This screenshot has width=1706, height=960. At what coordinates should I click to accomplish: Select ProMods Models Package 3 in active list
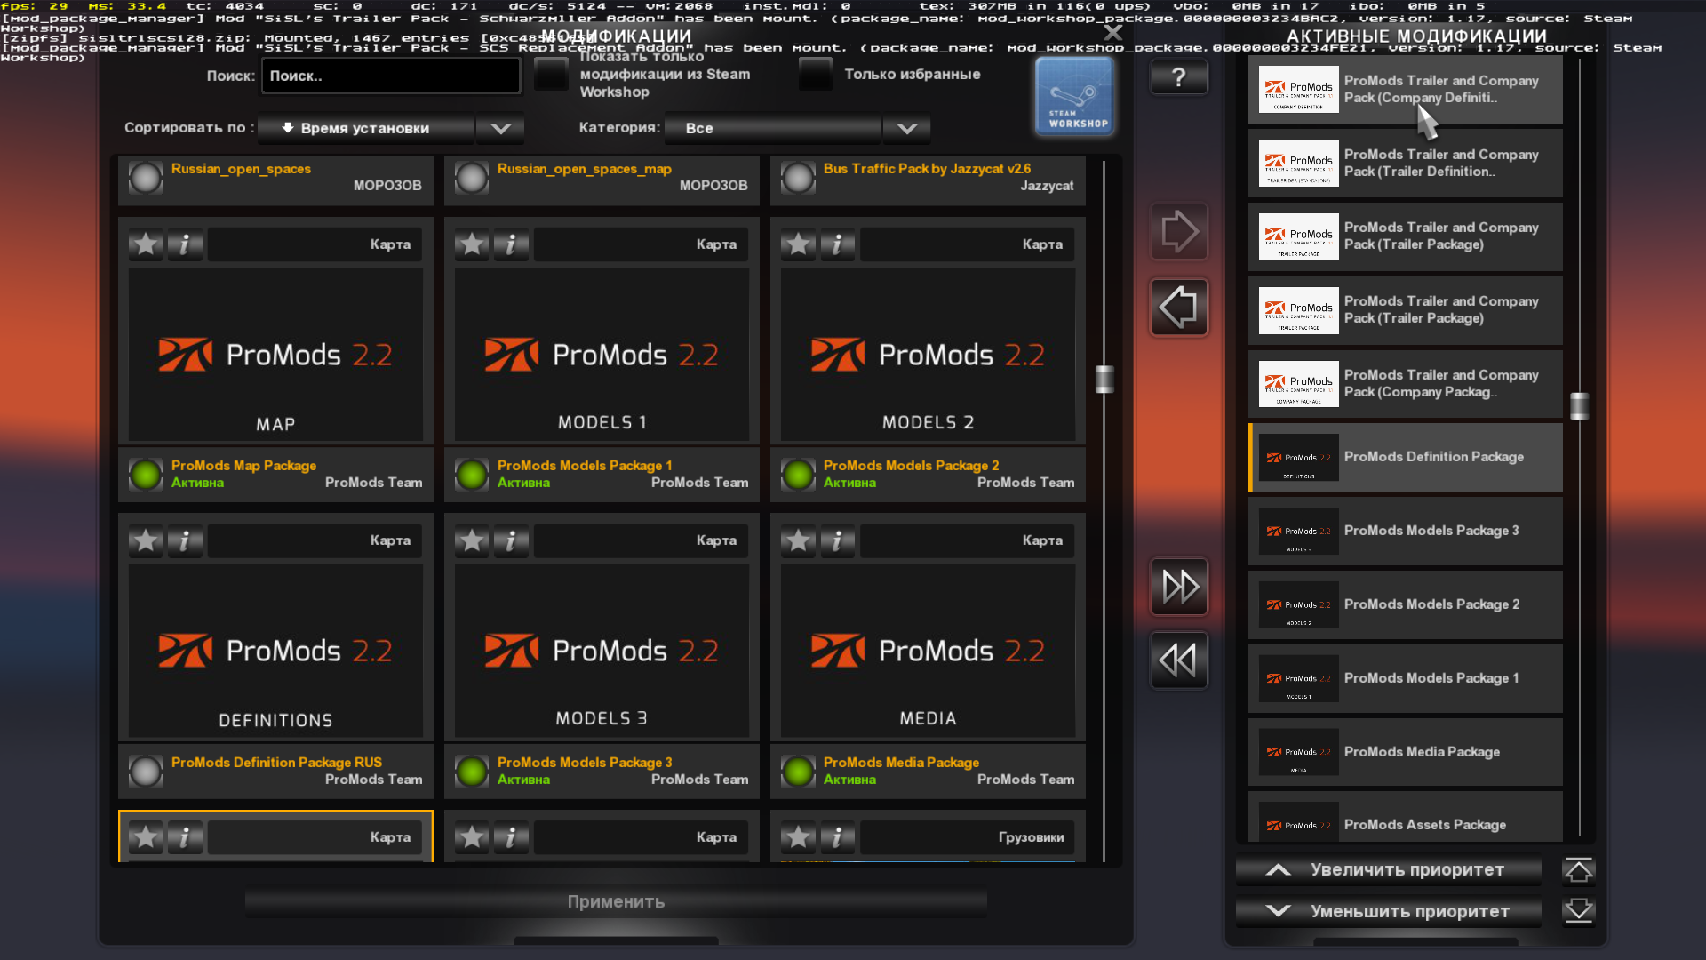click(1405, 531)
